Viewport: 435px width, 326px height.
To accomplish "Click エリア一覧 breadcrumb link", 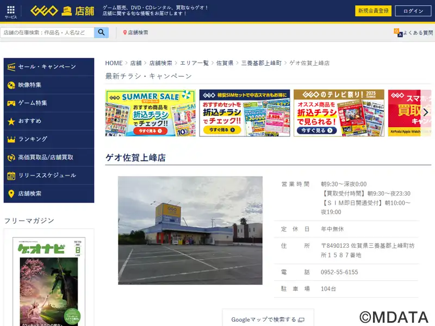I will coord(194,63).
